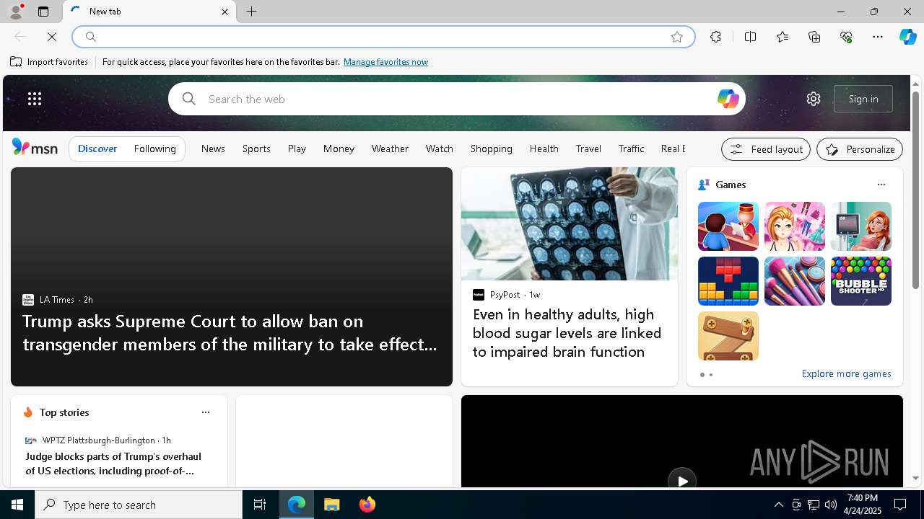Image resolution: width=924 pixels, height=519 pixels.
Task: Open the MSN apps grid launcher
Action: pyautogui.click(x=35, y=99)
